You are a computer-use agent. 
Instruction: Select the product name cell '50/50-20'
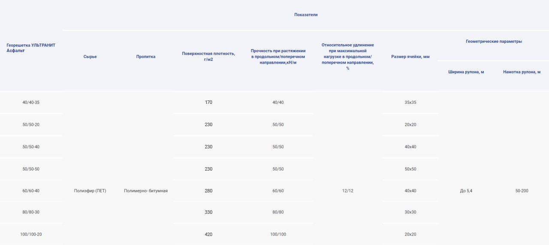tap(31, 124)
